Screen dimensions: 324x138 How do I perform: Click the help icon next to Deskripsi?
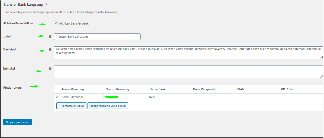(50, 50)
